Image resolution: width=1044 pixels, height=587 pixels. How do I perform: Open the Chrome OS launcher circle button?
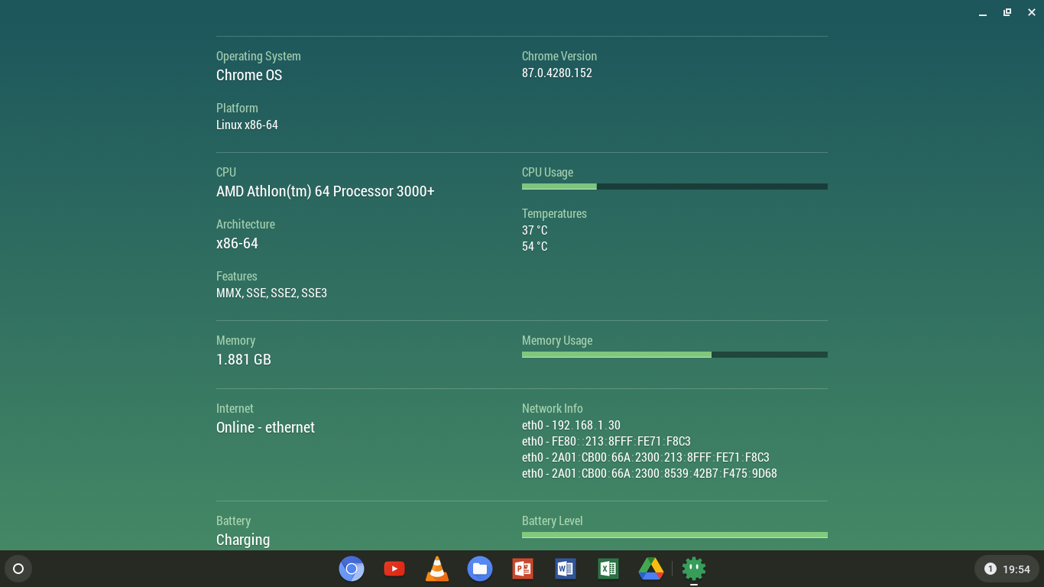18,569
